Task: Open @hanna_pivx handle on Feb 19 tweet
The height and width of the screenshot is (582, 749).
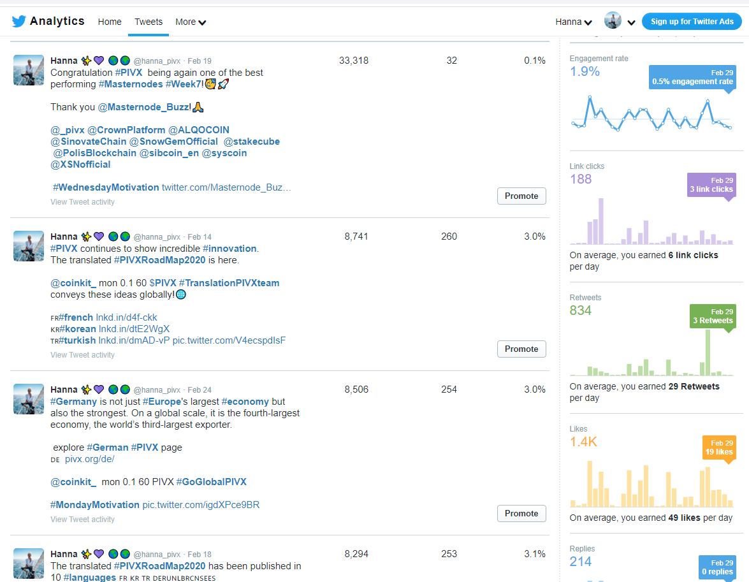Action: [x=157, y=61]
